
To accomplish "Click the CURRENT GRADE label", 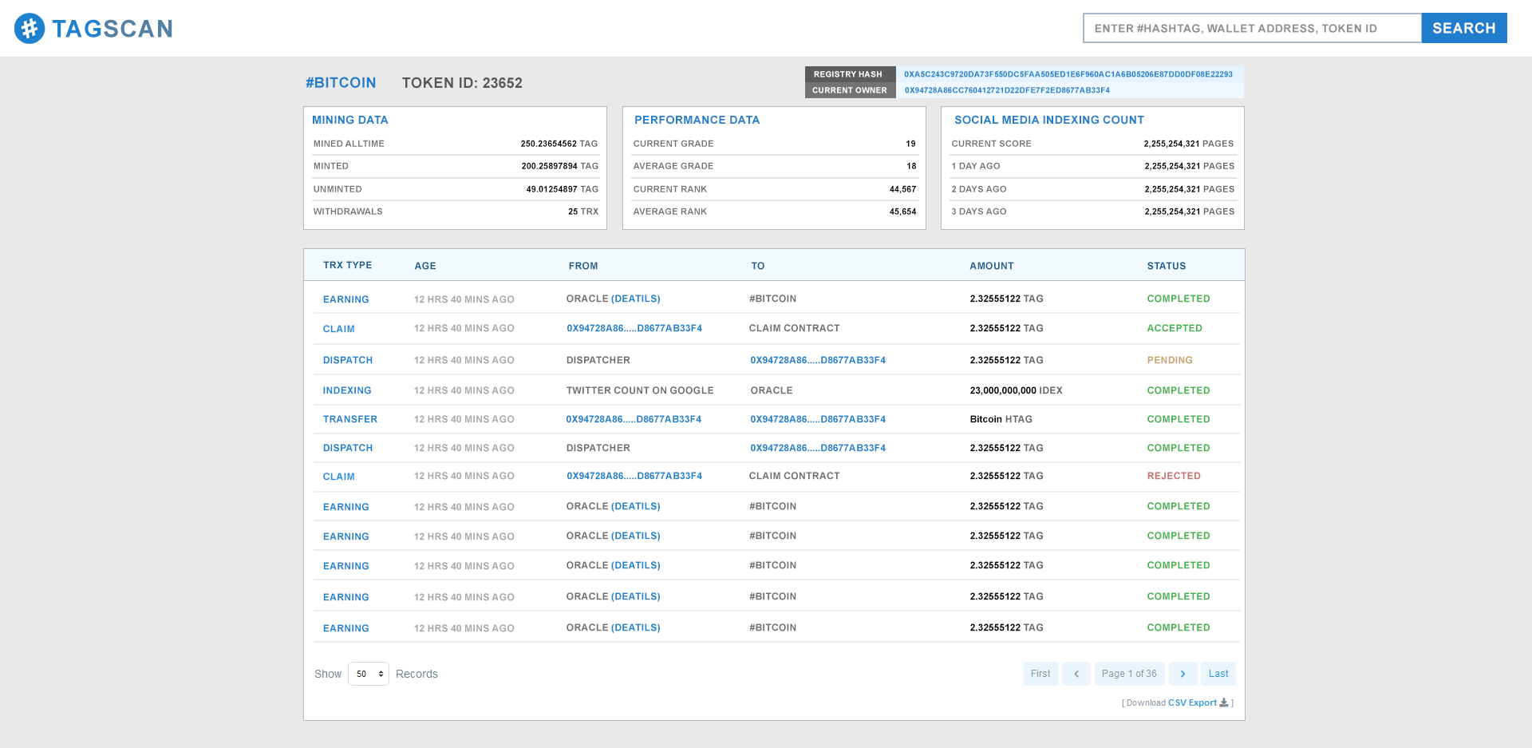I will coord(673,144).
